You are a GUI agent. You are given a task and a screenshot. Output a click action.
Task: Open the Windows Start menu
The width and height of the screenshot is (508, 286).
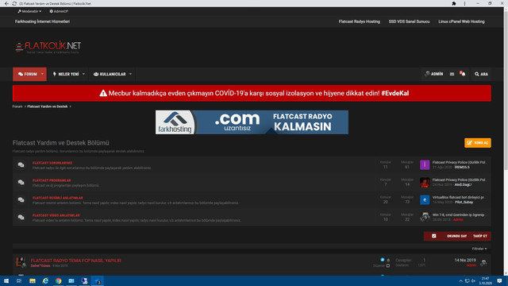tap(6, 280)
